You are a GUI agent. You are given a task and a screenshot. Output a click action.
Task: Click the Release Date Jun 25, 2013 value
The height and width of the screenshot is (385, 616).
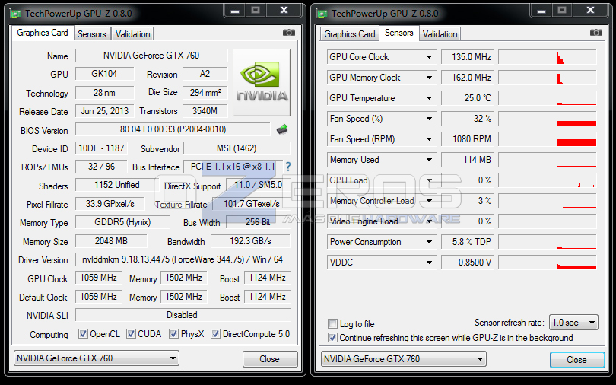point(104,111)
